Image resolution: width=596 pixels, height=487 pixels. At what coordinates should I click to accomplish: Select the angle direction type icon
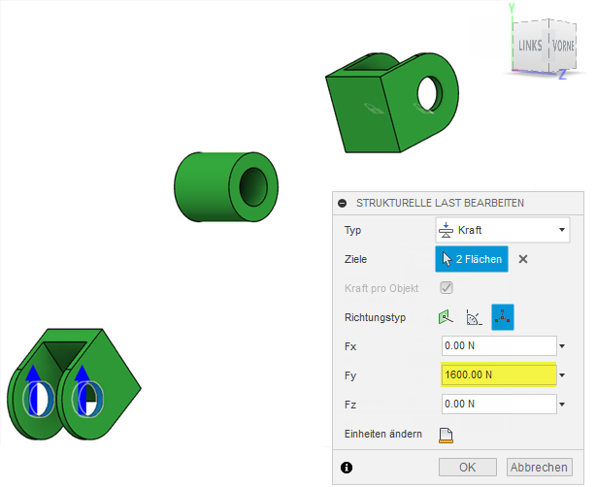474,317
